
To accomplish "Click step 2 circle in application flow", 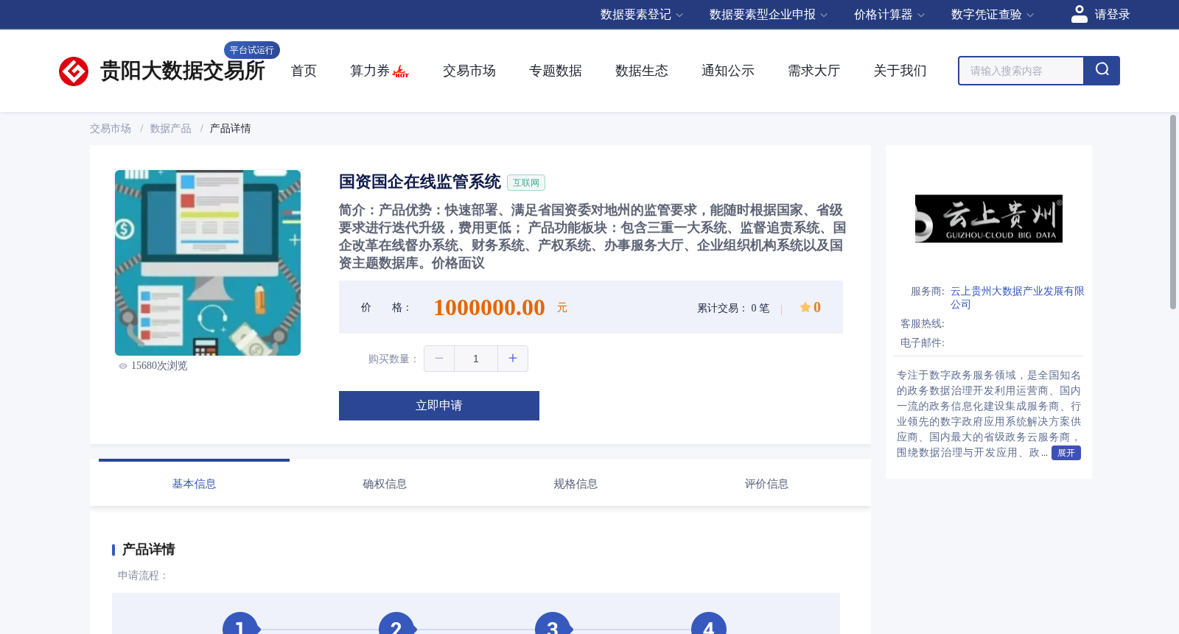I will pos(396,624).
